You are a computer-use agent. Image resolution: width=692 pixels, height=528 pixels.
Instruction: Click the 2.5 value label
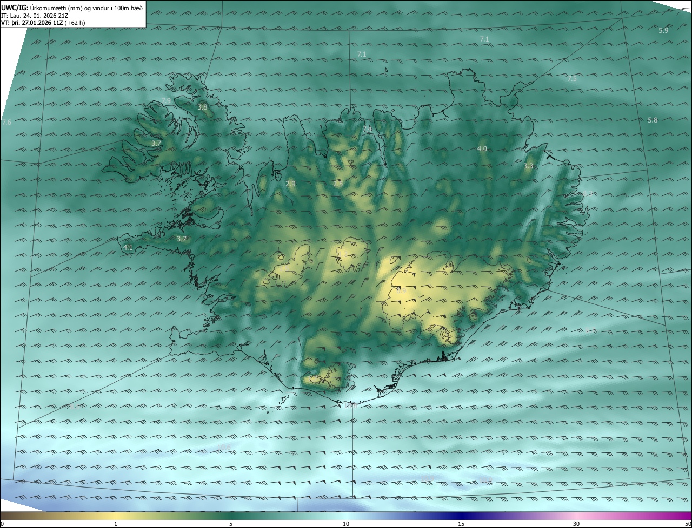(x=338, y=184)
